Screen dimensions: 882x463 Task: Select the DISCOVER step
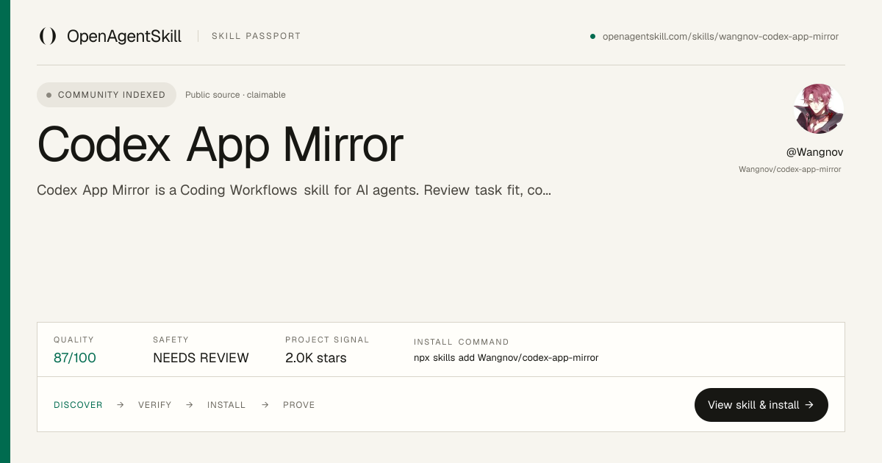[x=78, y=405]
